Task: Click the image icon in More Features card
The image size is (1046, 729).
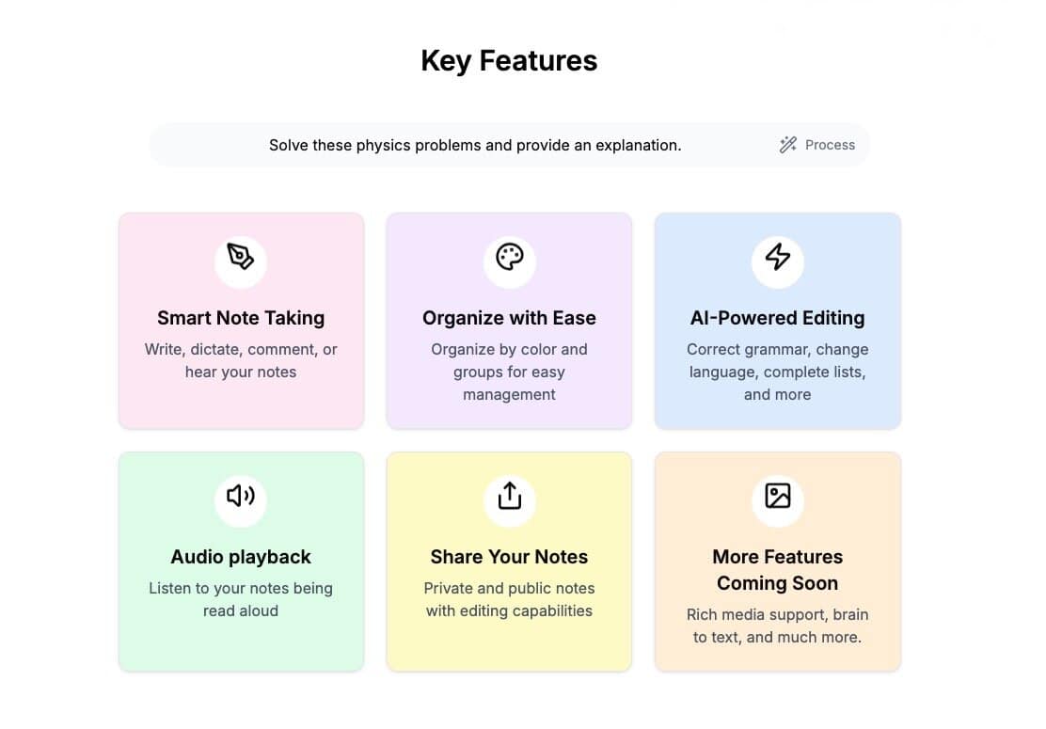Action: click(x=777, y=496)
